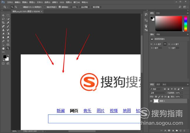Toggle Quick Mask mode

point(3,64)
